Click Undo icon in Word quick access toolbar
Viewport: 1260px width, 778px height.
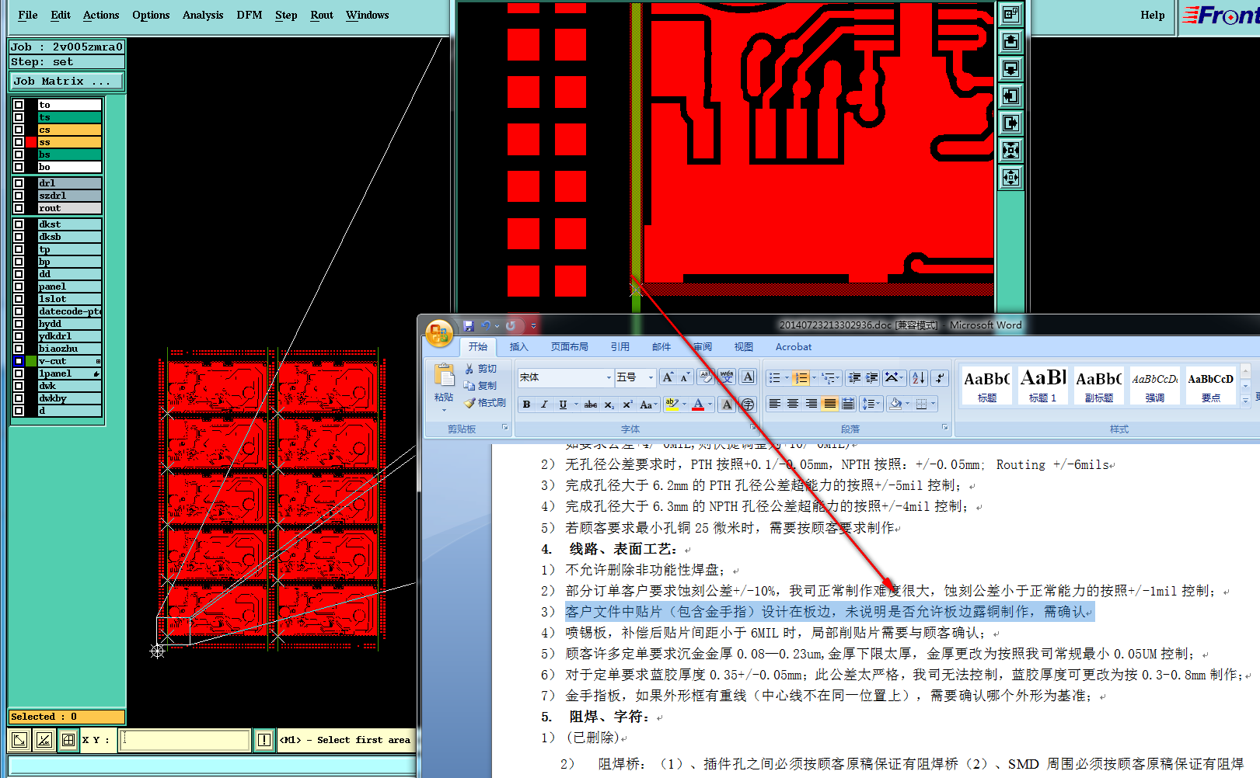click(x=486, y=326)
